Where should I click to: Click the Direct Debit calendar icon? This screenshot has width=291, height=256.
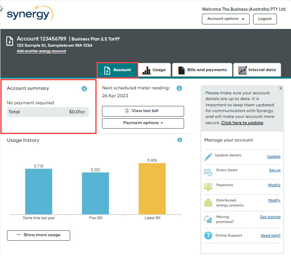click(208, 172)
